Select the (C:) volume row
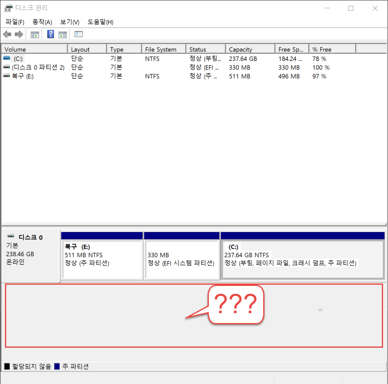Image resolution: width=388 pixels, height=384 pixels. (194, 59)
